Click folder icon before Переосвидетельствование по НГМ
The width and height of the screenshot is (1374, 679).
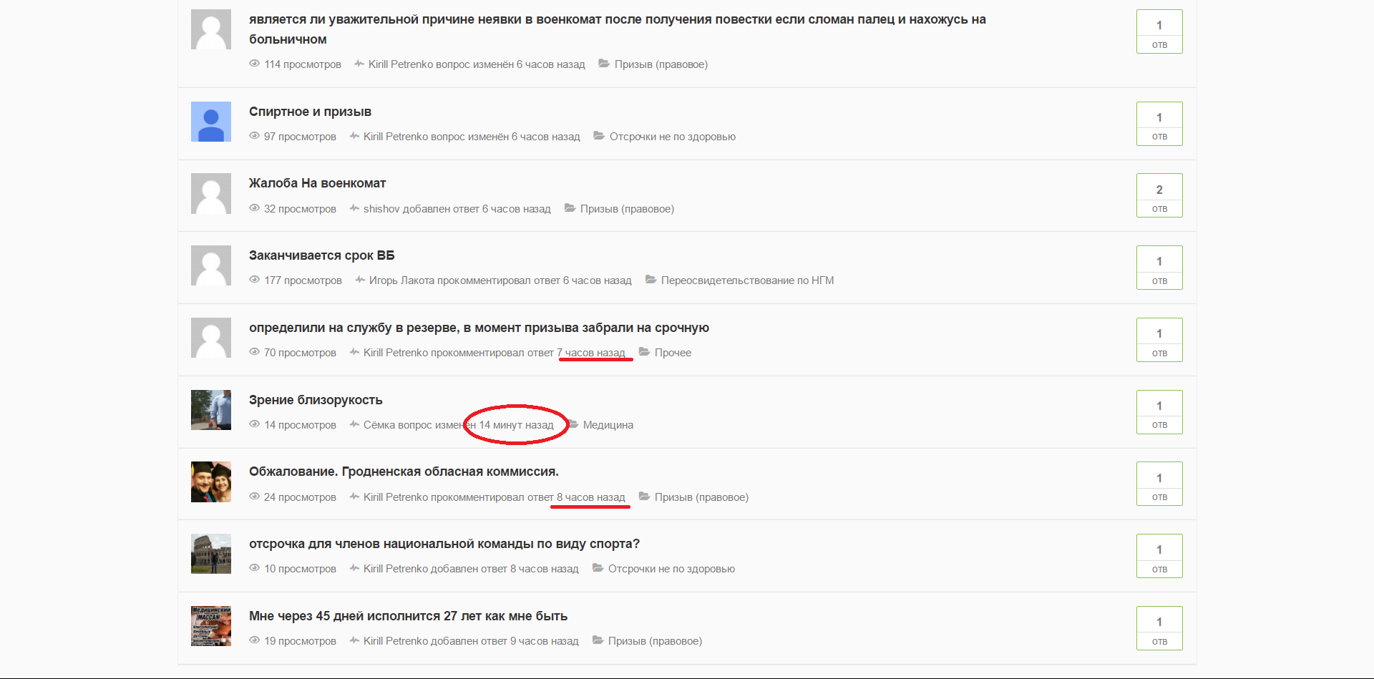point(651,280)
